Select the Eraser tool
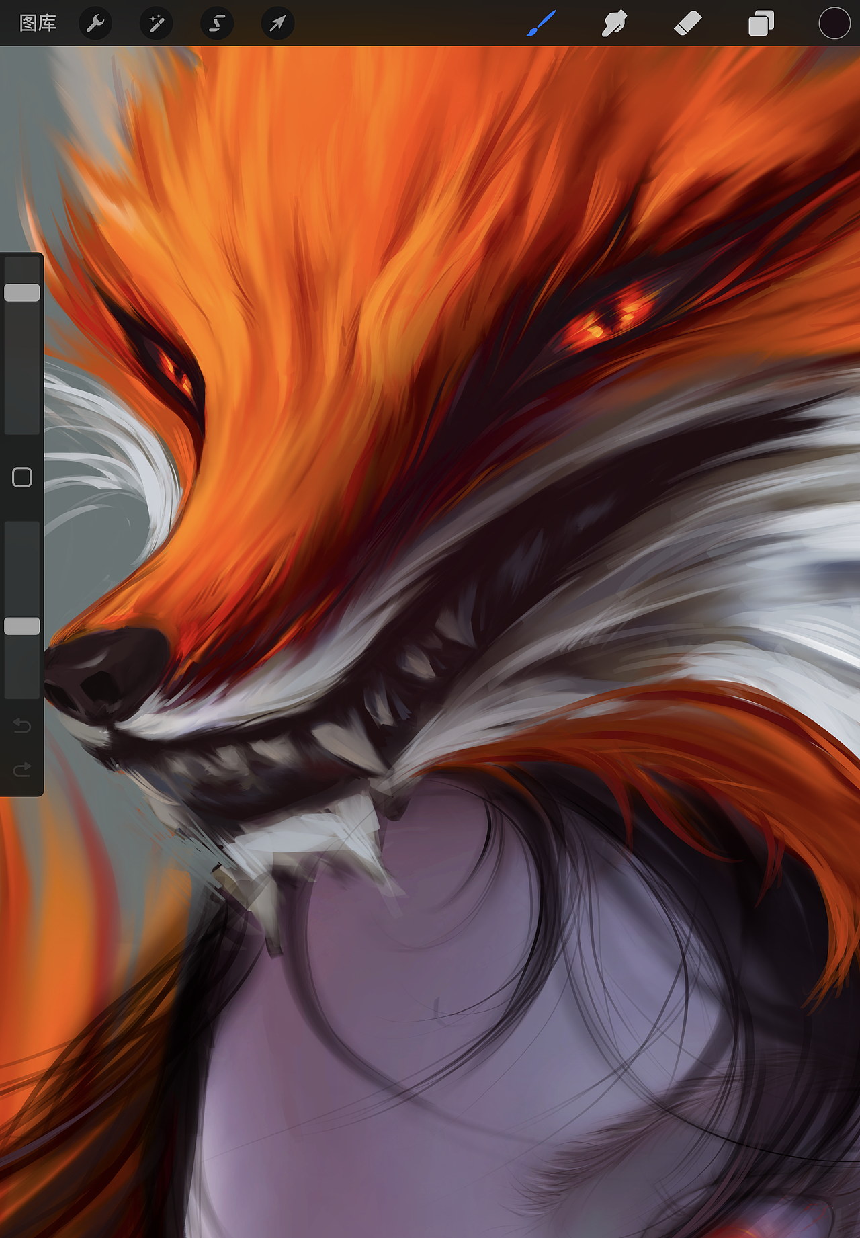 point(687,24)
